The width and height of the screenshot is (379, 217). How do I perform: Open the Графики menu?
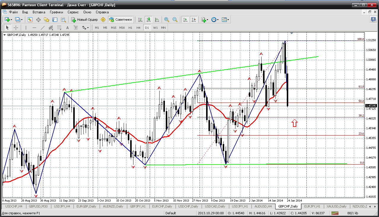click(x=56, y=12)
